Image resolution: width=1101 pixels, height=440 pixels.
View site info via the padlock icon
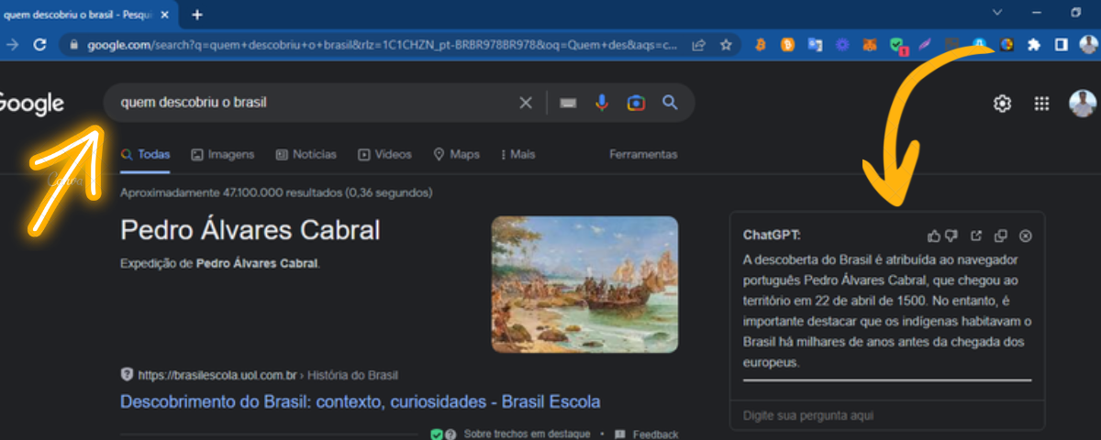tap(74, 44)
